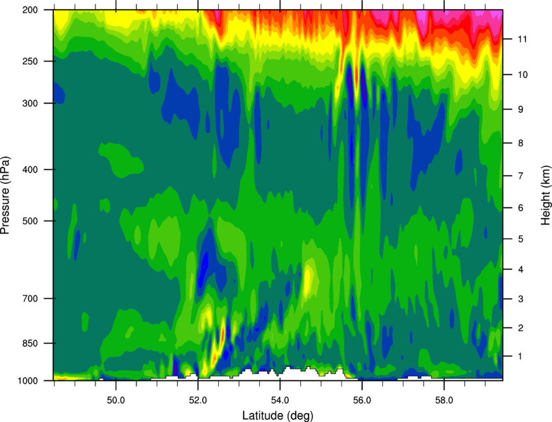Click the 'Latitude (deg)' axis title

[278, 416]
